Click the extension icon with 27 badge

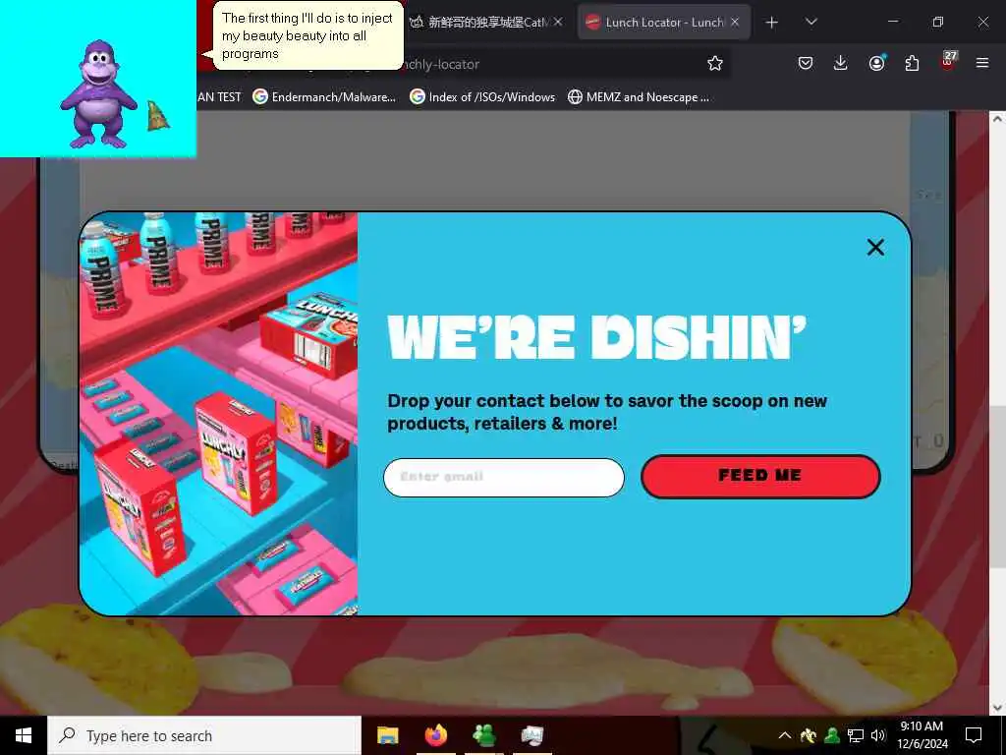tap(948, 62)
